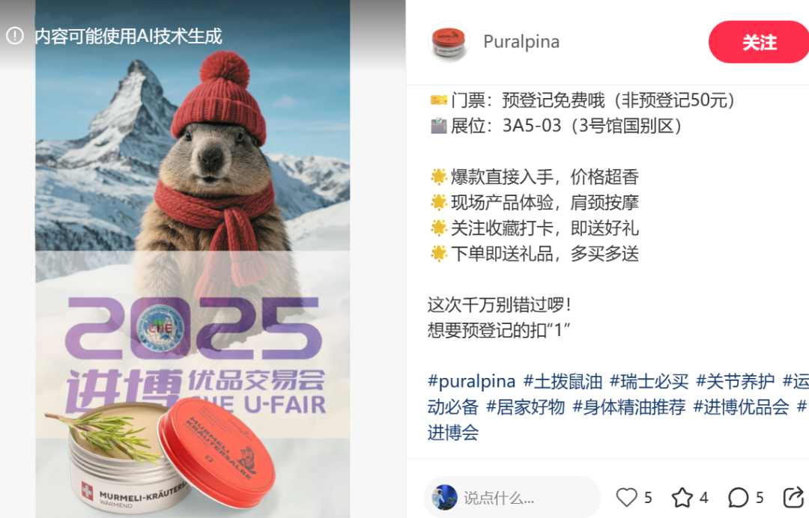Screen dimensions: 809x518
Task: Click your avatar beside comment box
Action: (444, 497)
